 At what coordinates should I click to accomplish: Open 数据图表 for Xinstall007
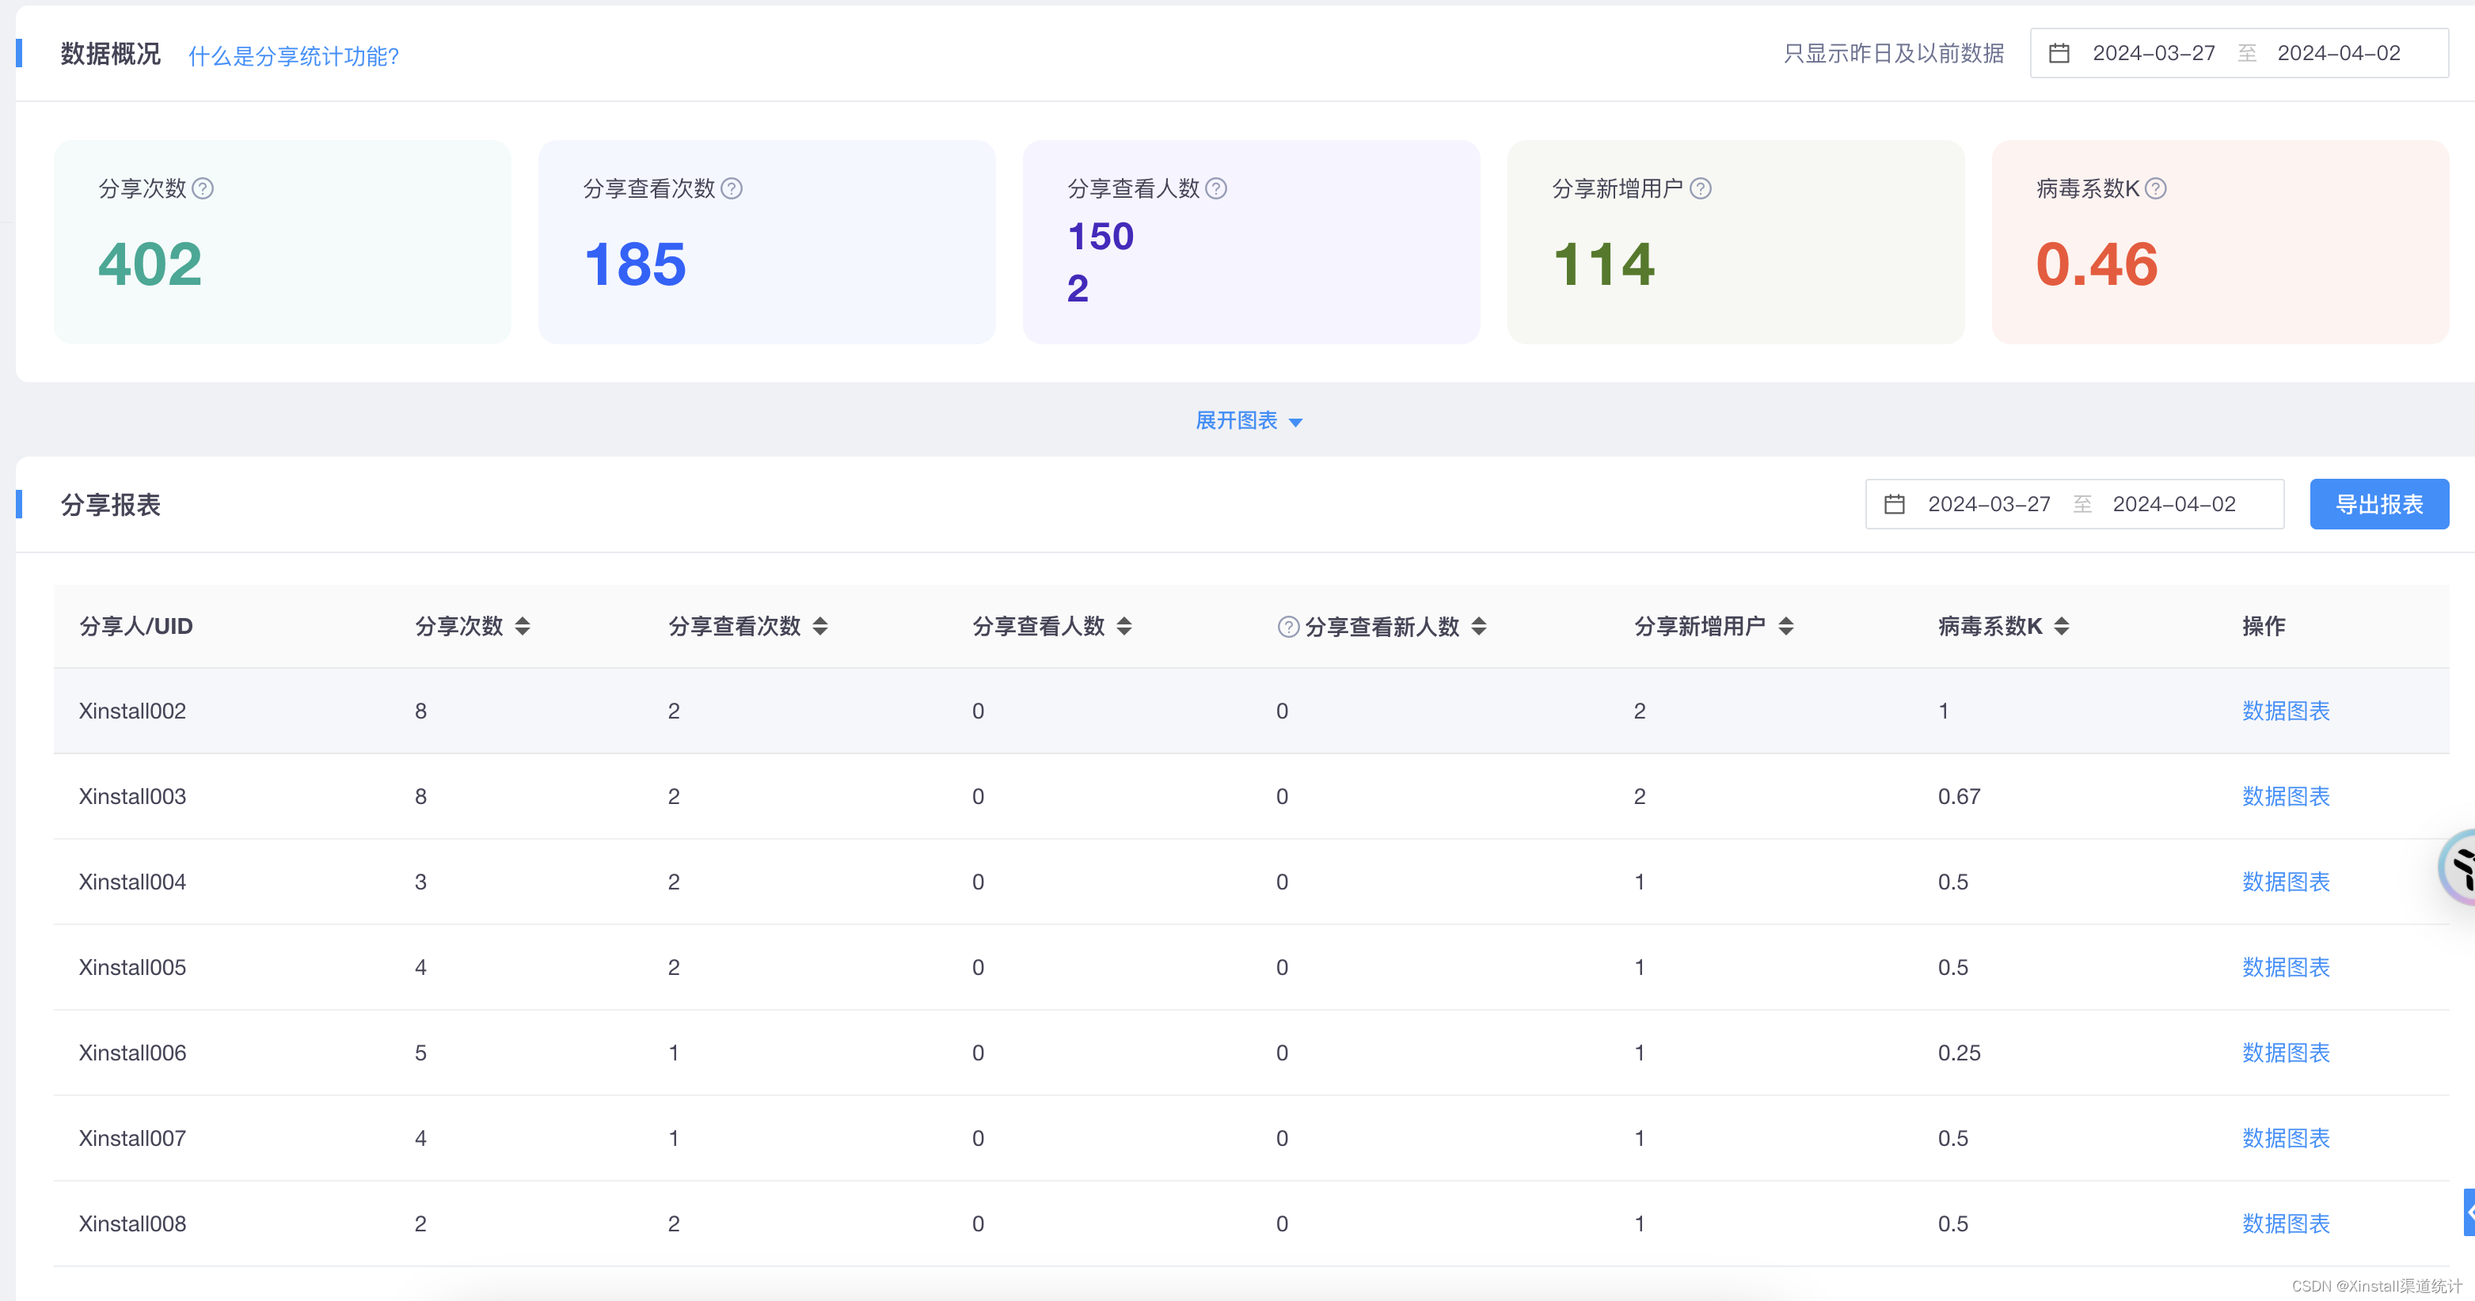[2286, 1139]
